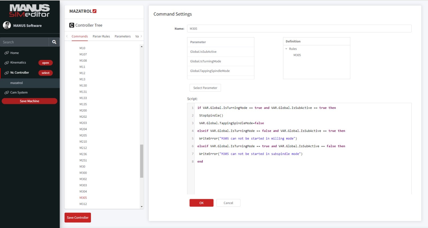The height and width of the screenshot is (228, 428).
Task: Click the Save Controller button
Action: (78, 218)
